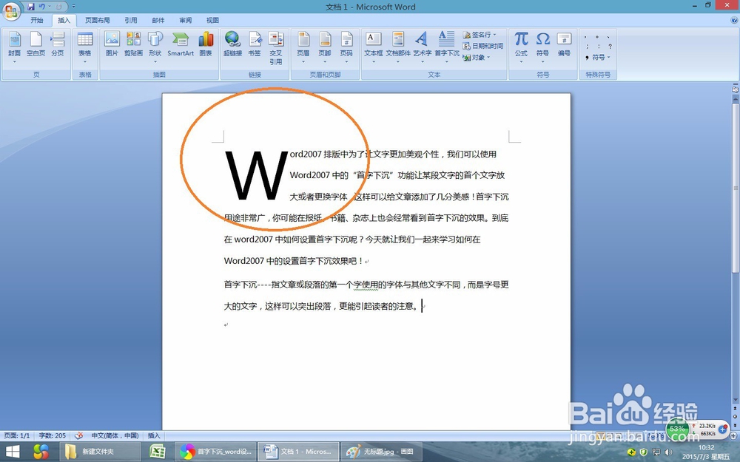Open the 首字下沉 drop cap menu
740x462 pixels.
446,46
